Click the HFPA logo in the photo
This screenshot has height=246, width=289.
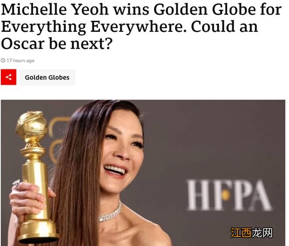click(x=229, y=195)
